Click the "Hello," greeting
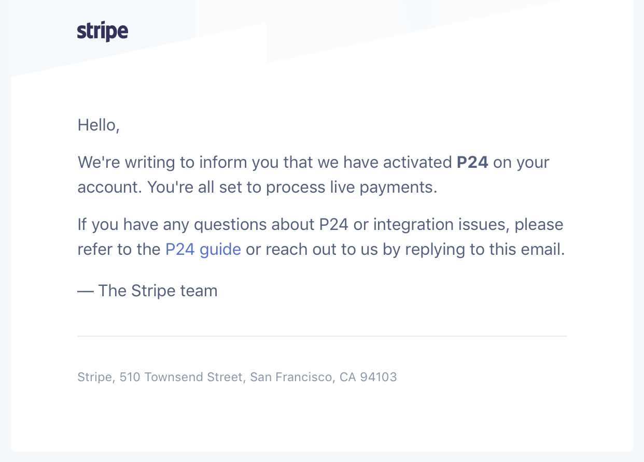This screenshot has width=644, height=462. point(99,125)
